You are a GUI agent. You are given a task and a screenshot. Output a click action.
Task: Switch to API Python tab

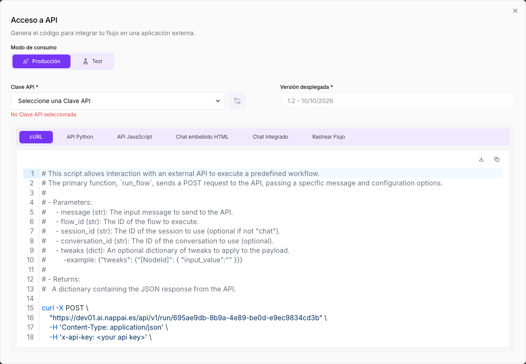80,137
